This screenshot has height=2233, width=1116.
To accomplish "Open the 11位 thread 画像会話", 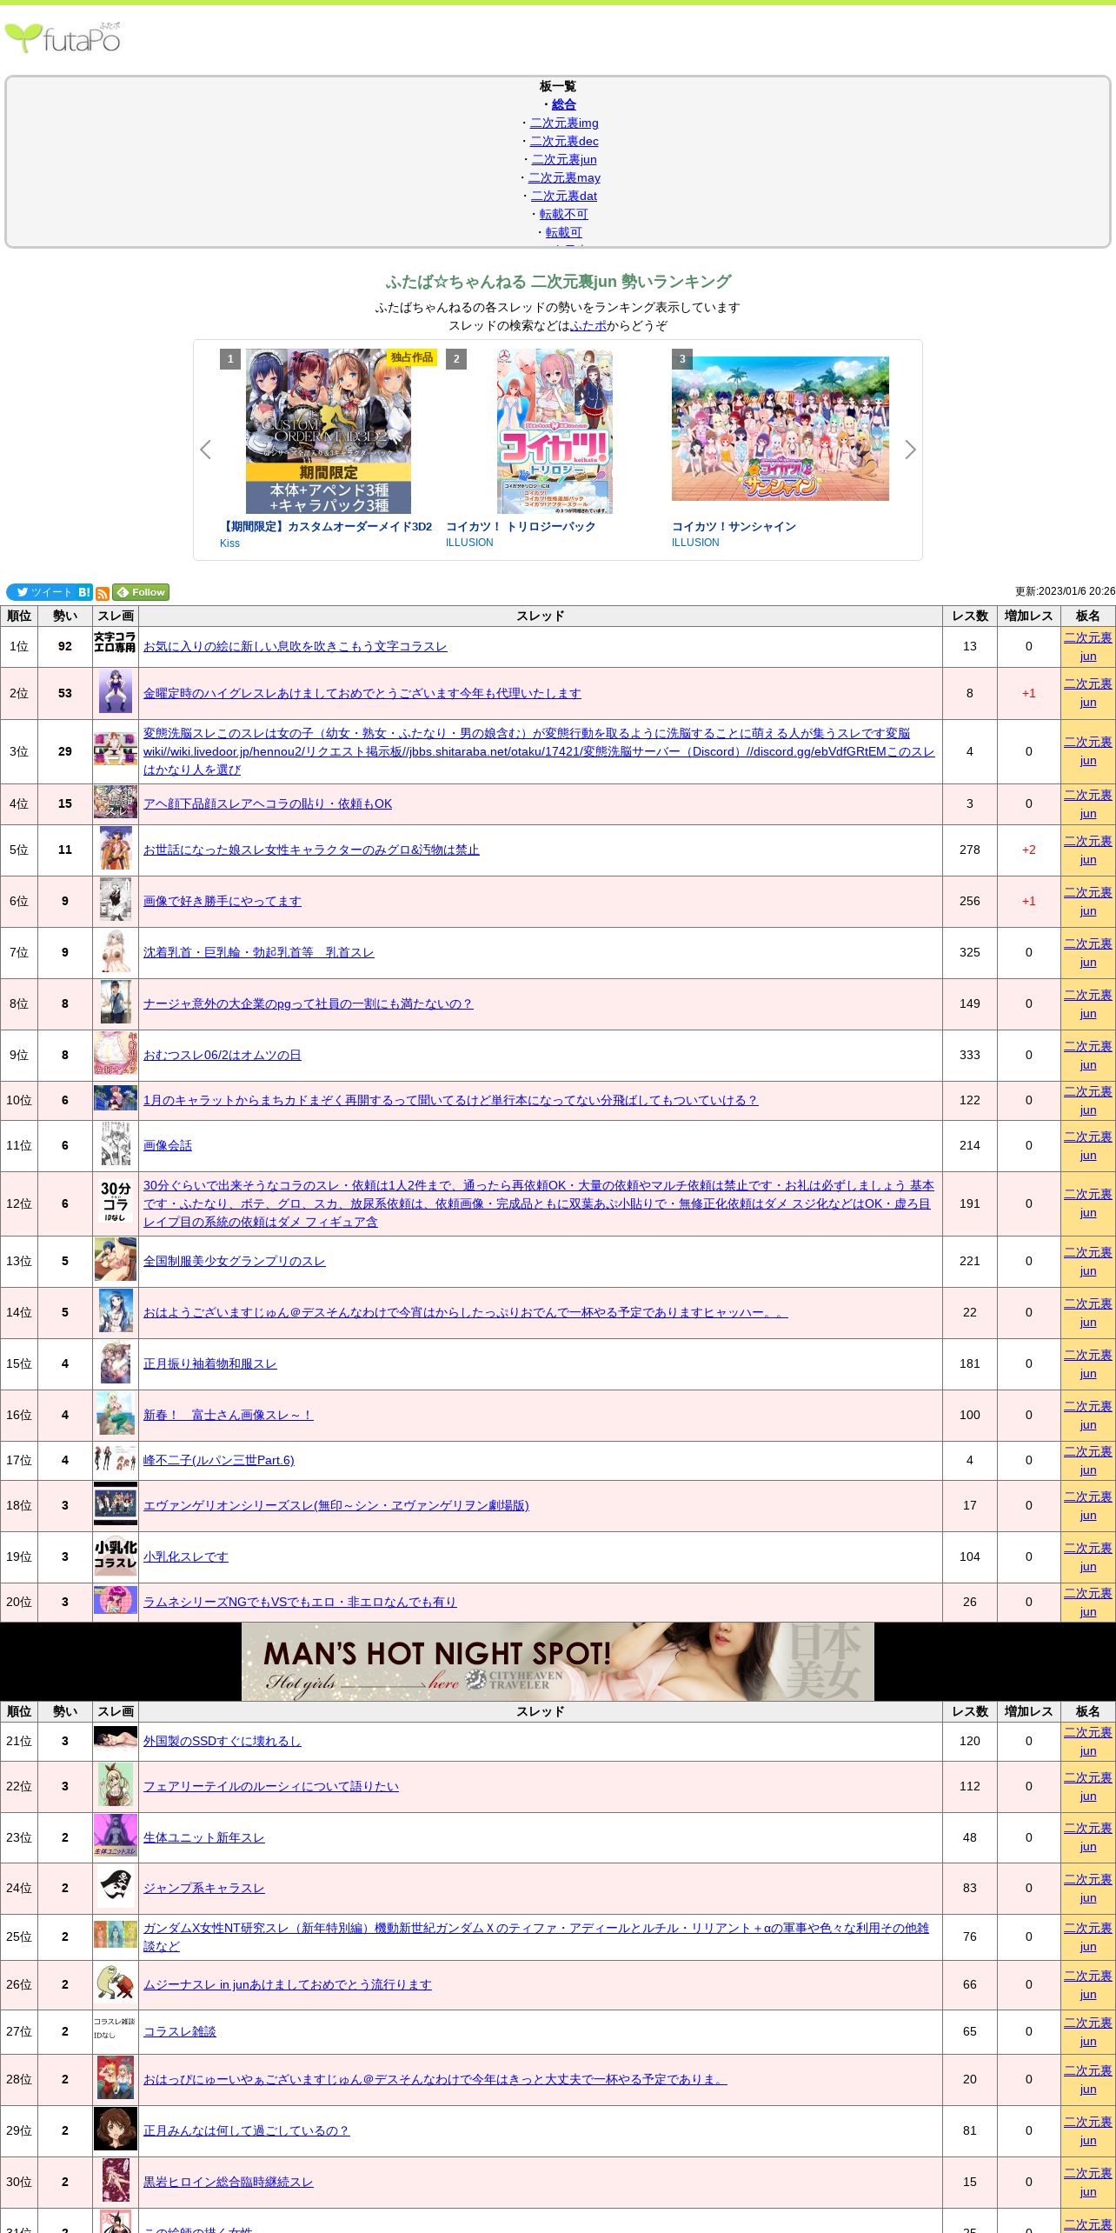I will (168, 1145).
